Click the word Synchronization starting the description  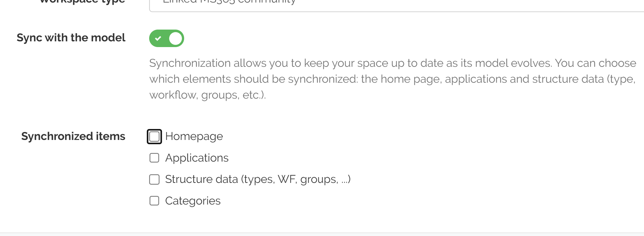(x=190, y=63)
